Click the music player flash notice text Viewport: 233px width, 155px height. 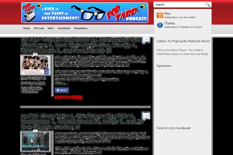coord(182,52)
